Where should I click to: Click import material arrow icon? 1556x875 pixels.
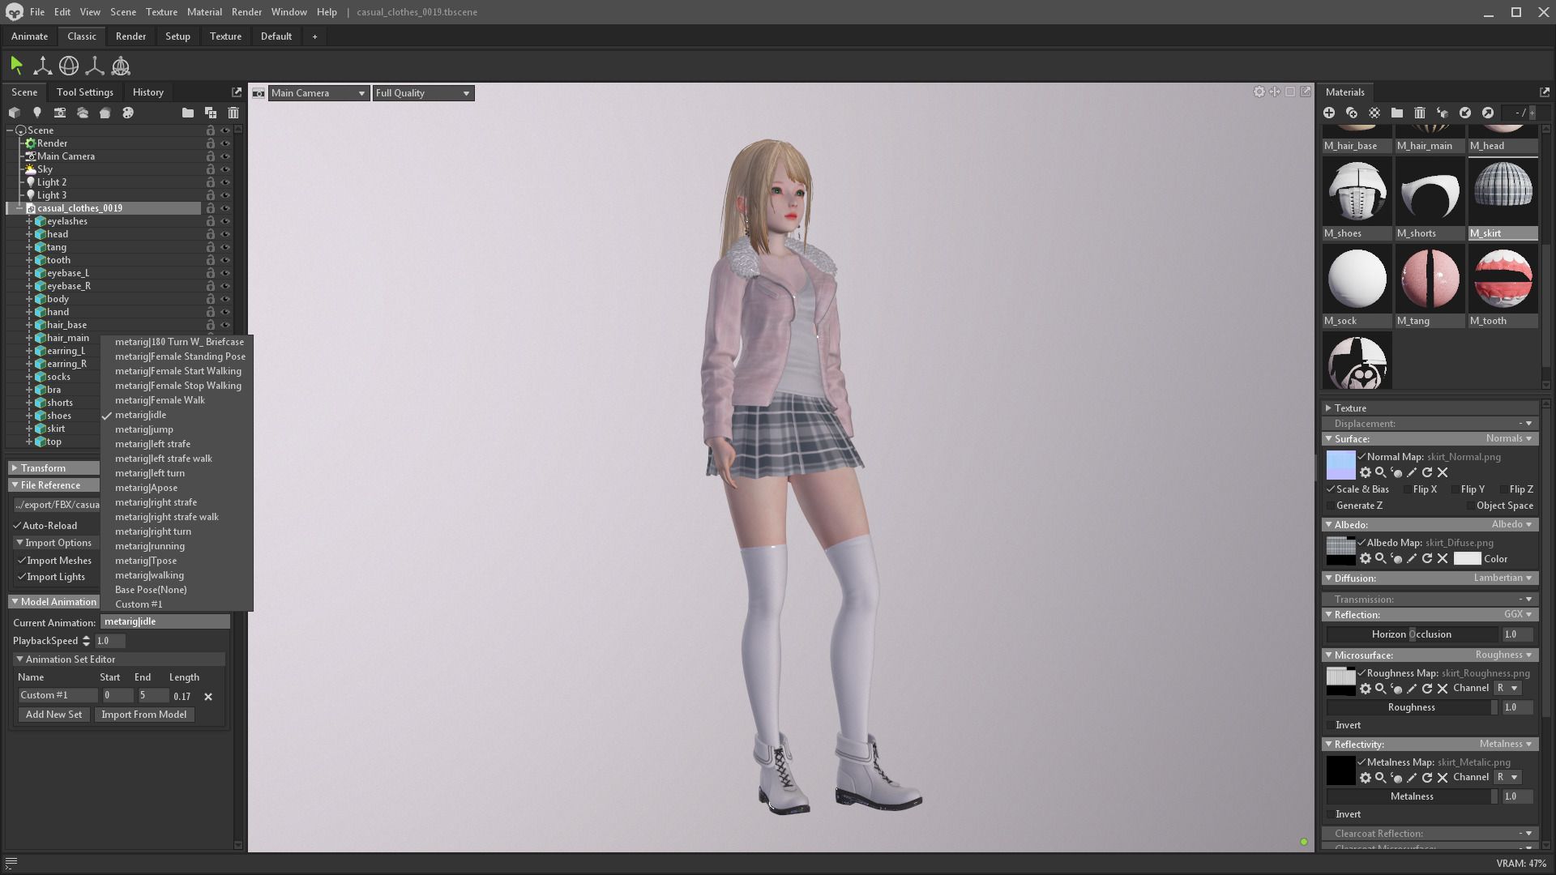tap(1465, 113)
